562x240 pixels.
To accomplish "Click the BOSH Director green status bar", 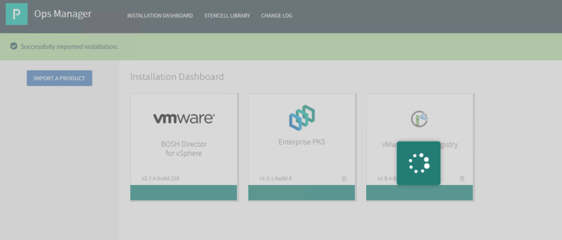I will [184, 193].
